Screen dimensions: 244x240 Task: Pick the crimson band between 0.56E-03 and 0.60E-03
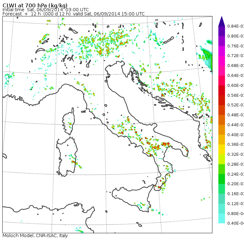point(222,90)
